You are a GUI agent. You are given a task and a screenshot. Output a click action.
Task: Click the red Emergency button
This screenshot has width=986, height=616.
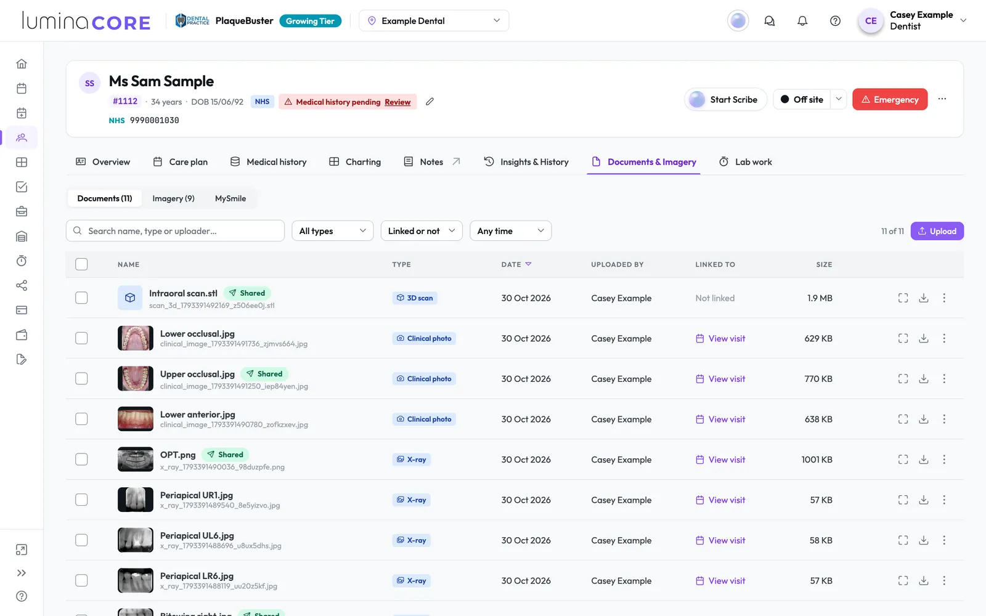click(890, 99)
